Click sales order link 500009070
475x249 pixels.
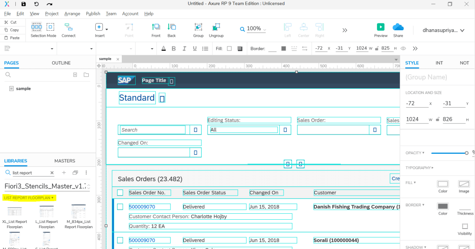(142, 207)
